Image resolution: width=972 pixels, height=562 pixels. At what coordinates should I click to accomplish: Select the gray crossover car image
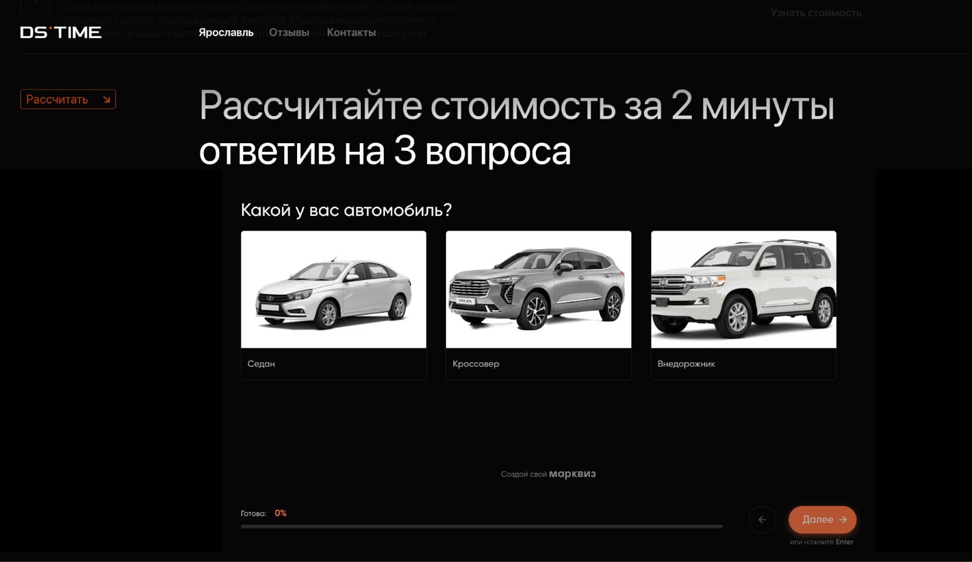[x=538, y=289]
